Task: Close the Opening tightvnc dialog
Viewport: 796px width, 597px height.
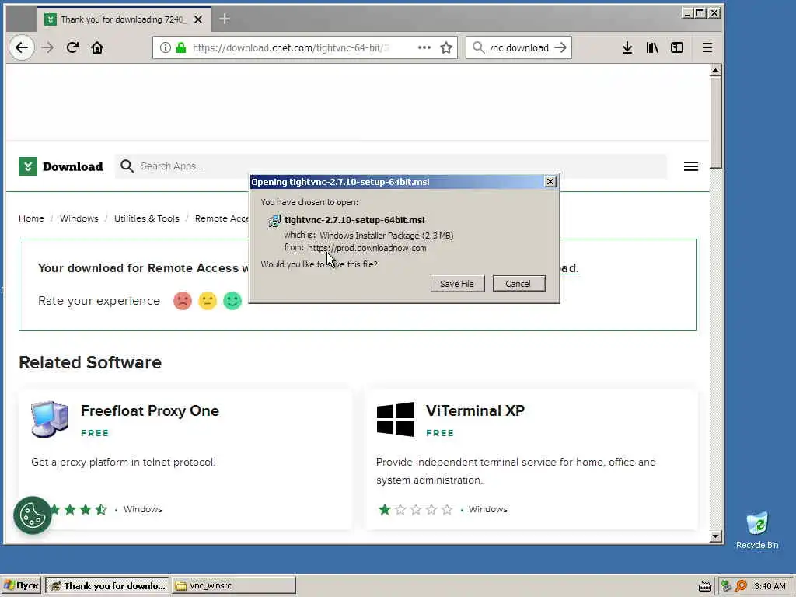Action: click(x=550, y=182)
